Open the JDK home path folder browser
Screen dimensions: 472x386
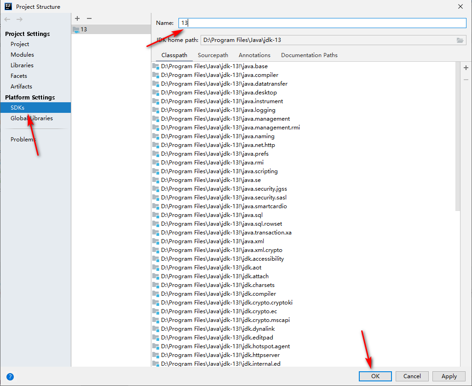(x=460, y=40)
